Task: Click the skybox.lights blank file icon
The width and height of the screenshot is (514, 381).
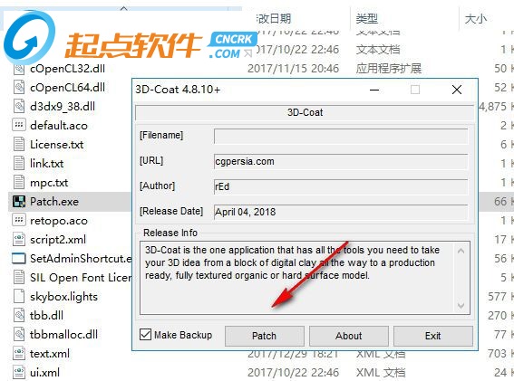Action: point(19,296)
